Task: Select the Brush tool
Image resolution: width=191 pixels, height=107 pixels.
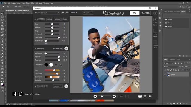Action: [x=2, y=38]
